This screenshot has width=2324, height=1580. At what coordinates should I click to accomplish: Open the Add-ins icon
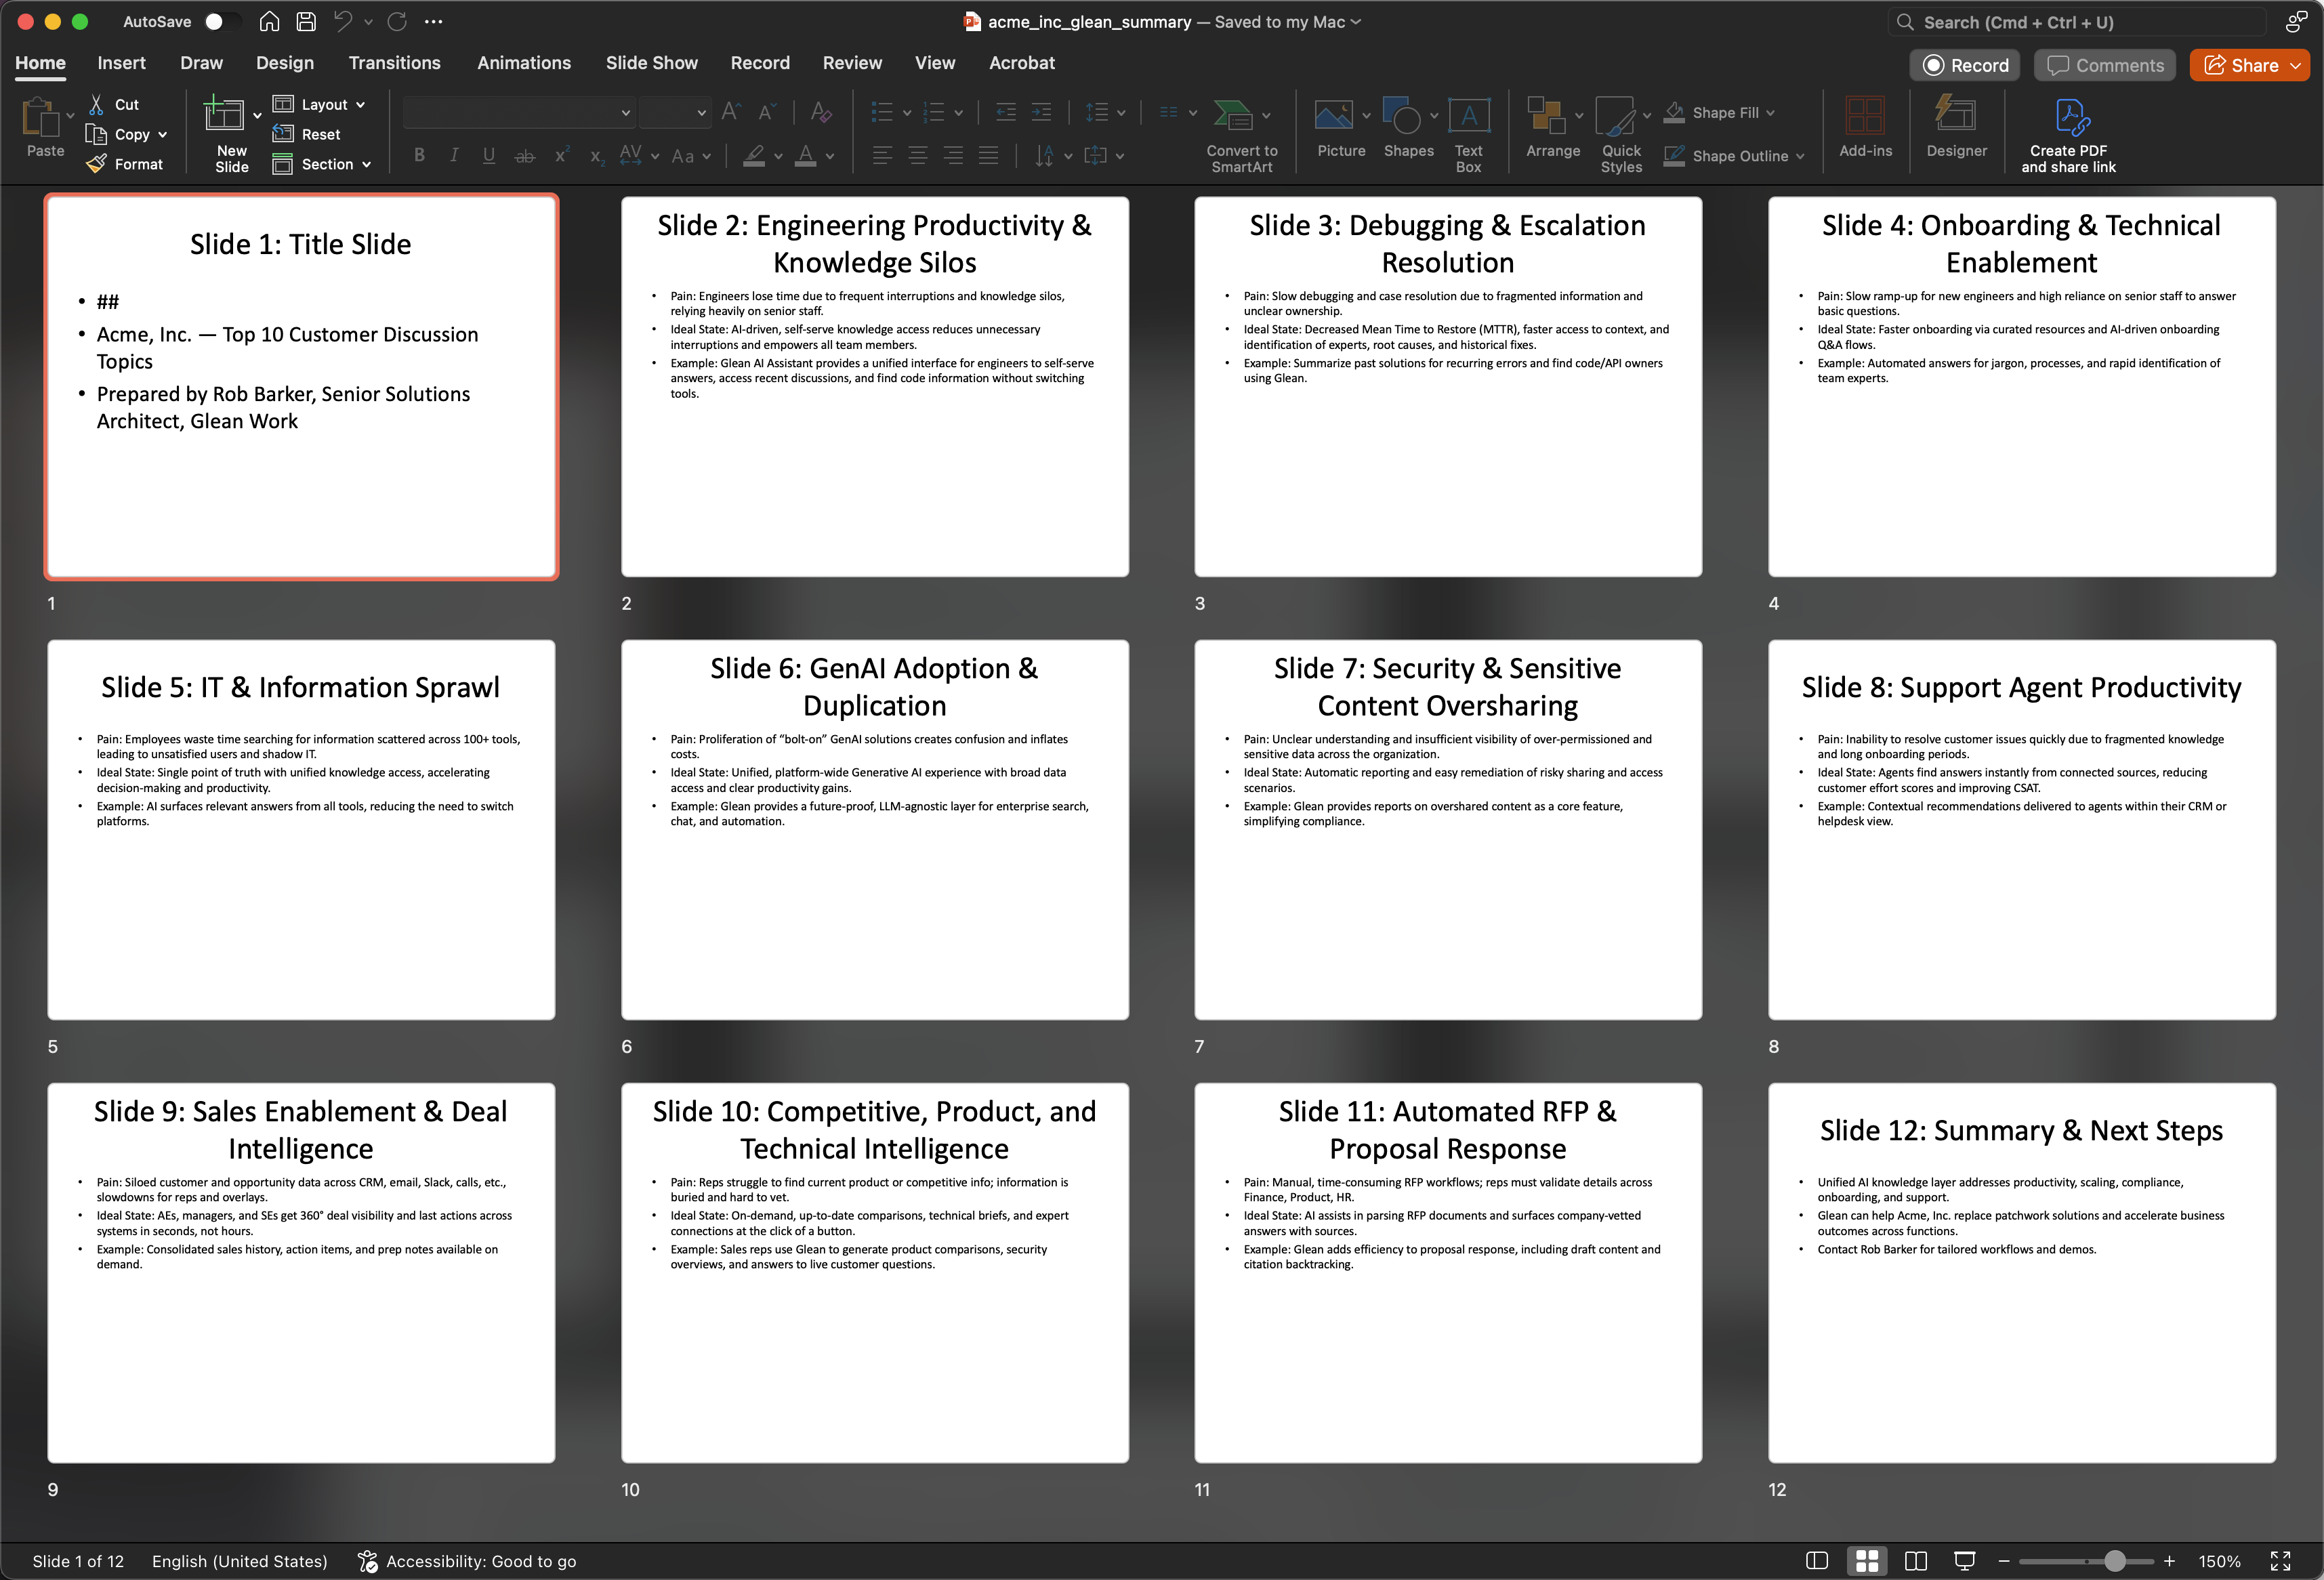1865,128
